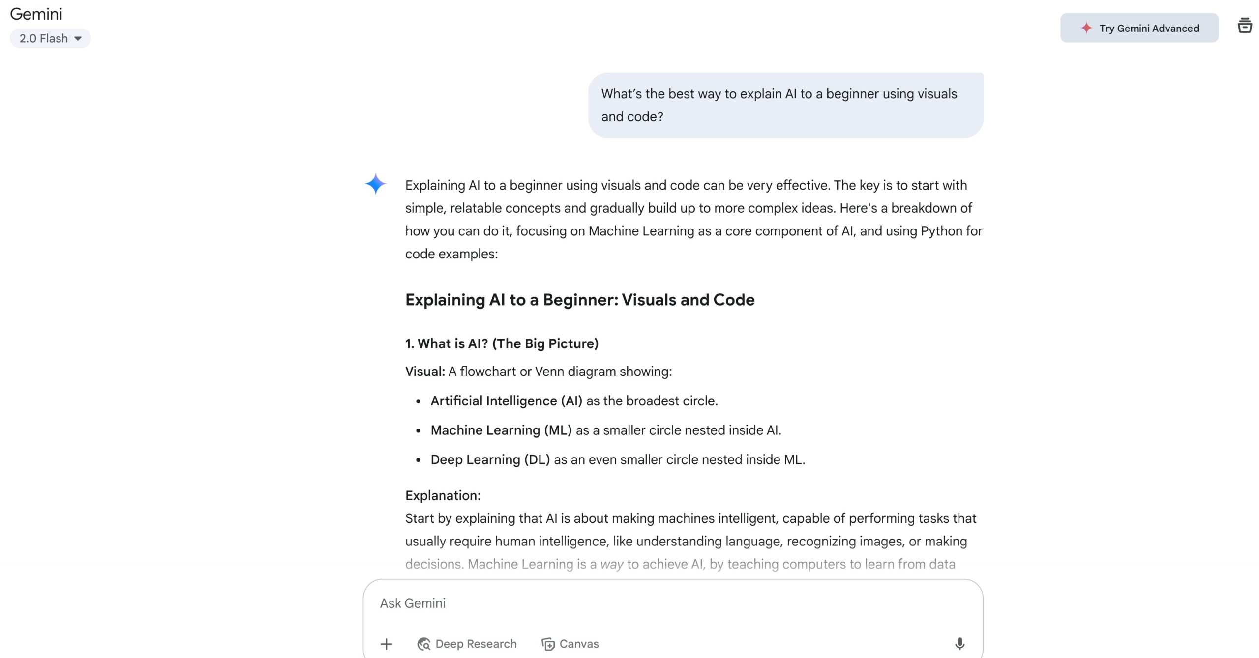1259x658 pixels.
Task: Click the "Machine Learning (ML)" bullet text
Action: click(501, 430)
